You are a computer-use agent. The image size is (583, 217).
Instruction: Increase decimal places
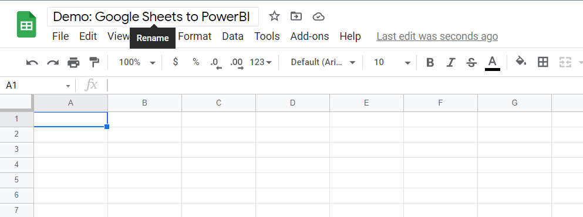237,63
